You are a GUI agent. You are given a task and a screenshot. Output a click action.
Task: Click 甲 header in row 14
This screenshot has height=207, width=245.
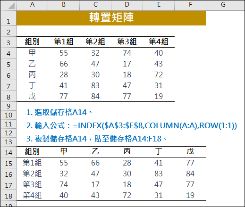click(x=64, y=152)
